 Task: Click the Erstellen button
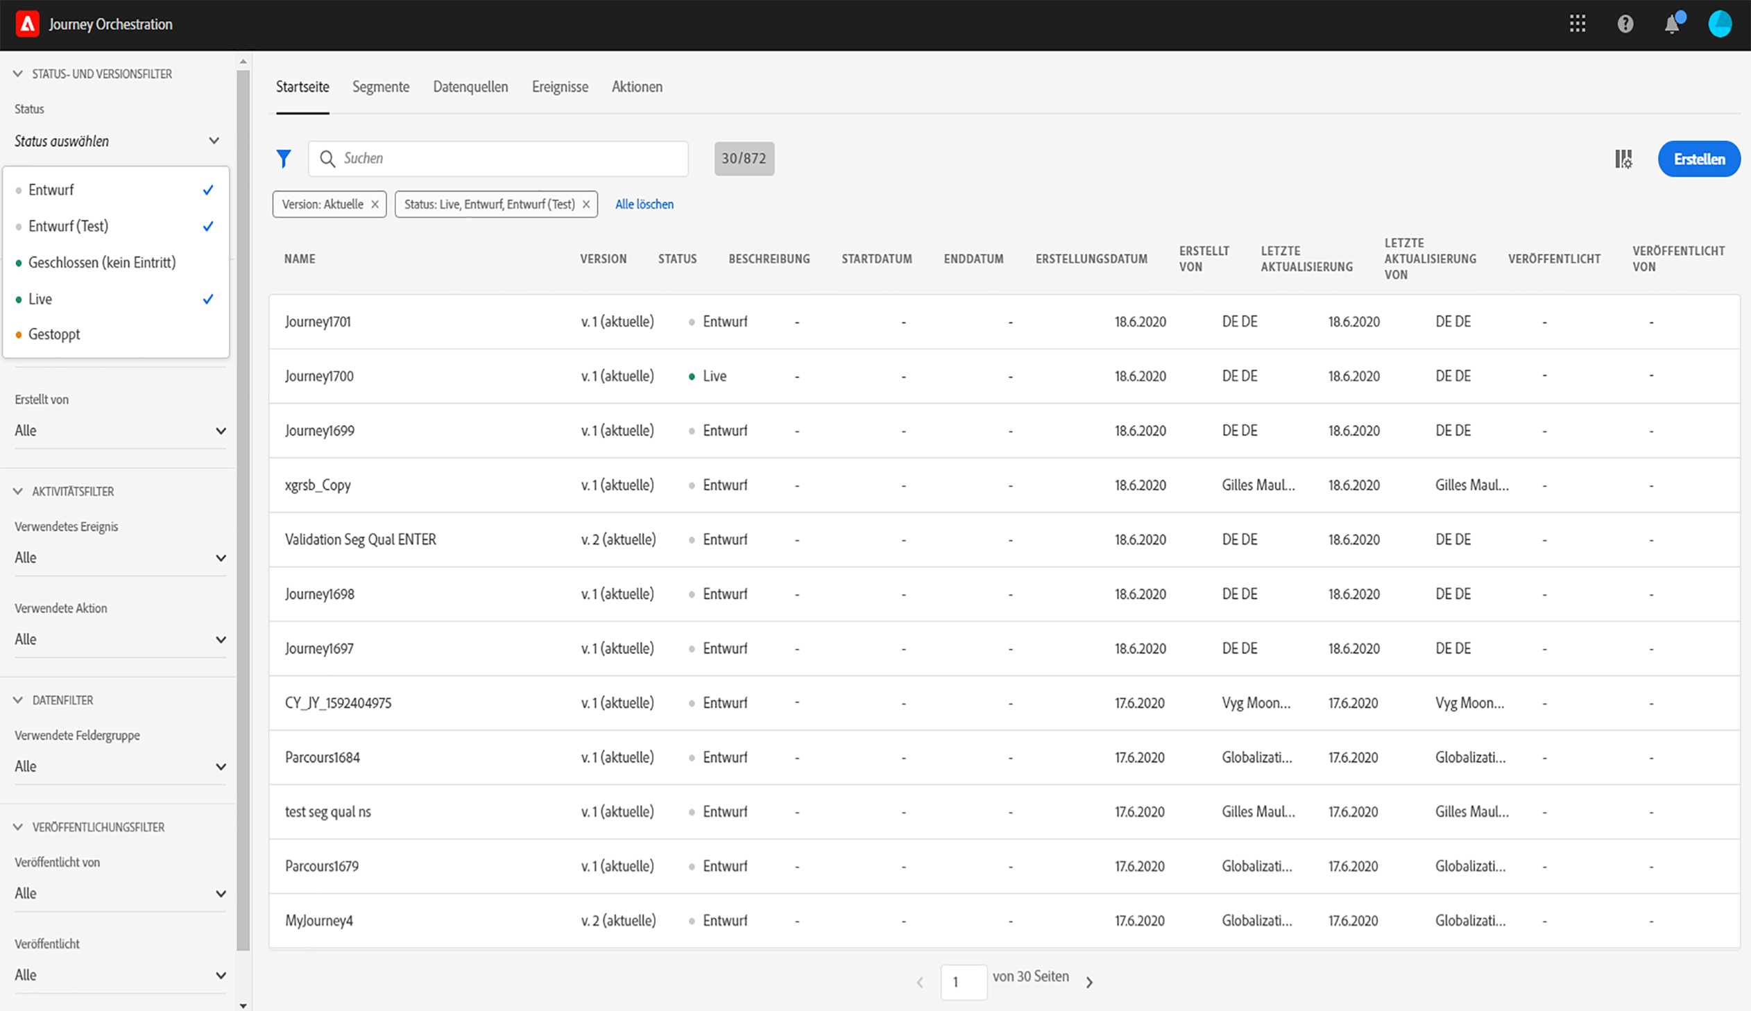click(x=1698, y=159)
